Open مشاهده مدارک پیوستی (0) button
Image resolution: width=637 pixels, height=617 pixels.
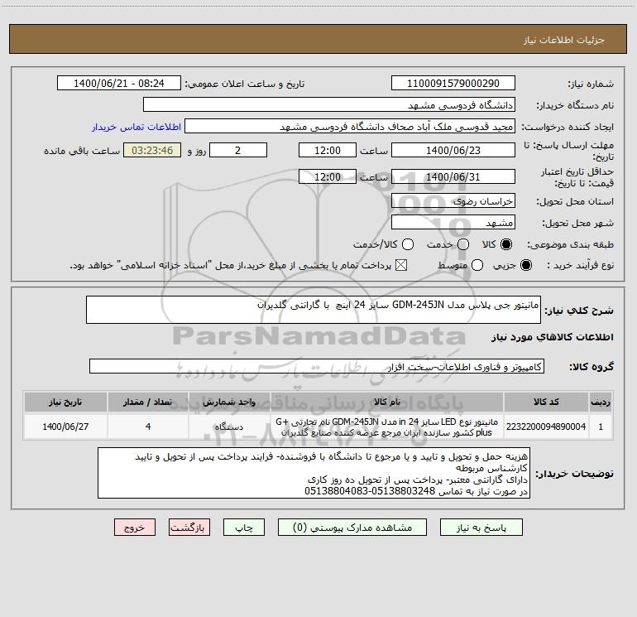352,528
